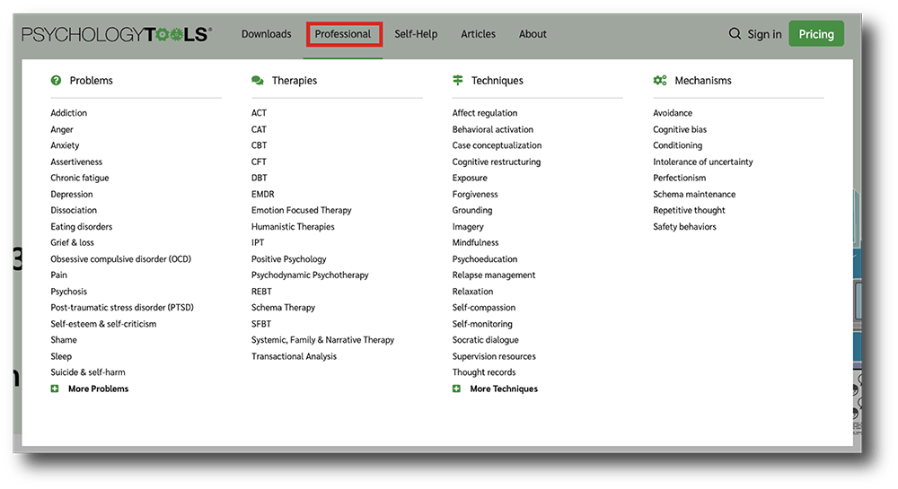Click the Problems question mark icon

pyautogui.click(x=56, y=81)
